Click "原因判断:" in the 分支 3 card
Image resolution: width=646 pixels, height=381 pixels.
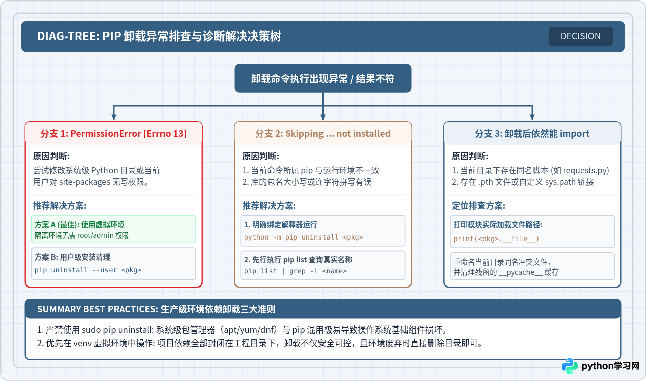click(470, 156)
